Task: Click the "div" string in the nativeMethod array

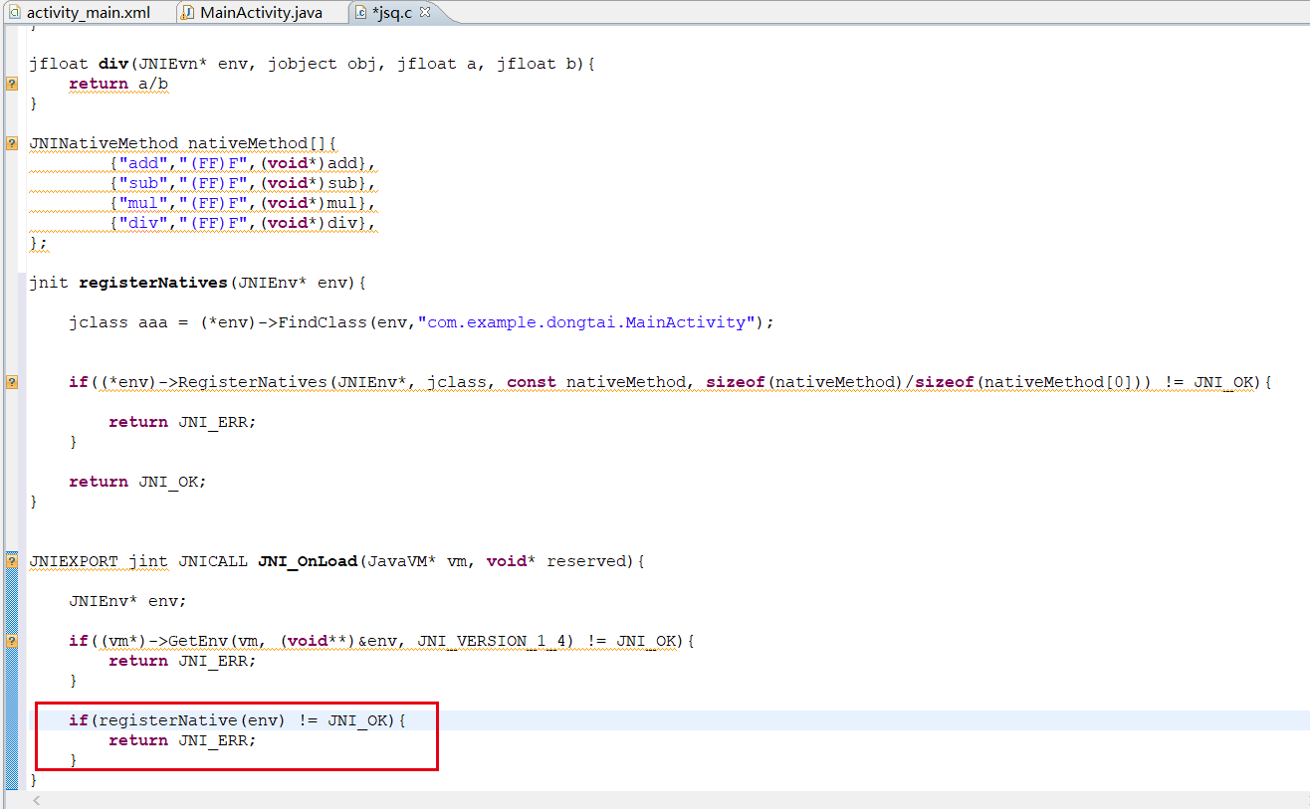Action: pos(143,223)
